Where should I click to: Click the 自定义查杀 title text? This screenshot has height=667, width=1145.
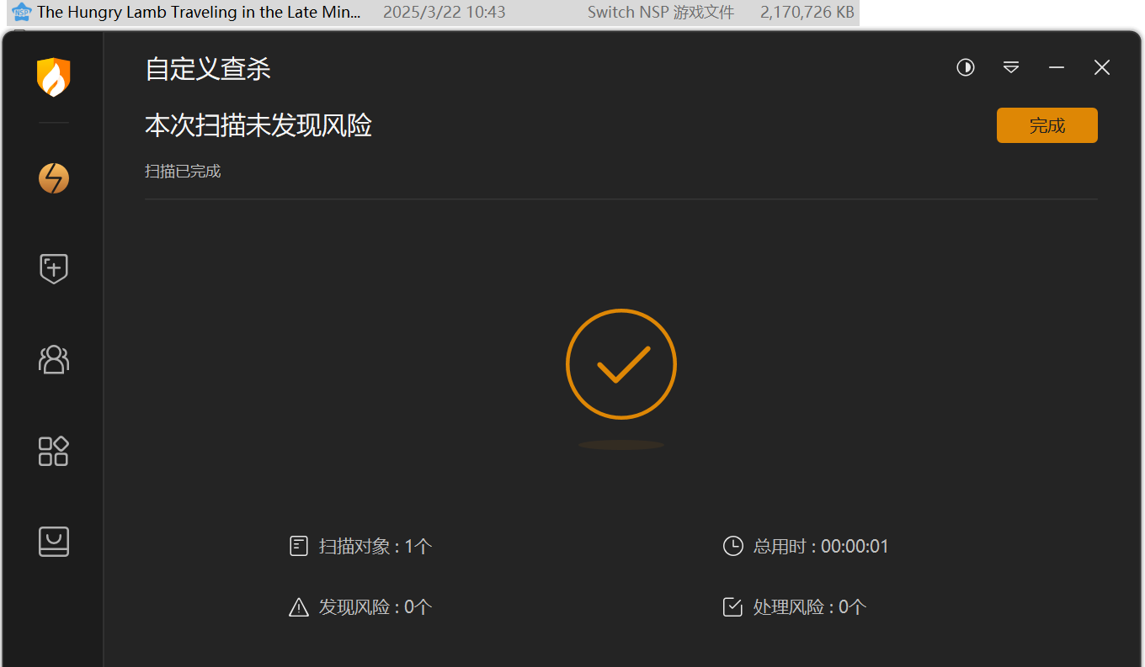point(208,69)
